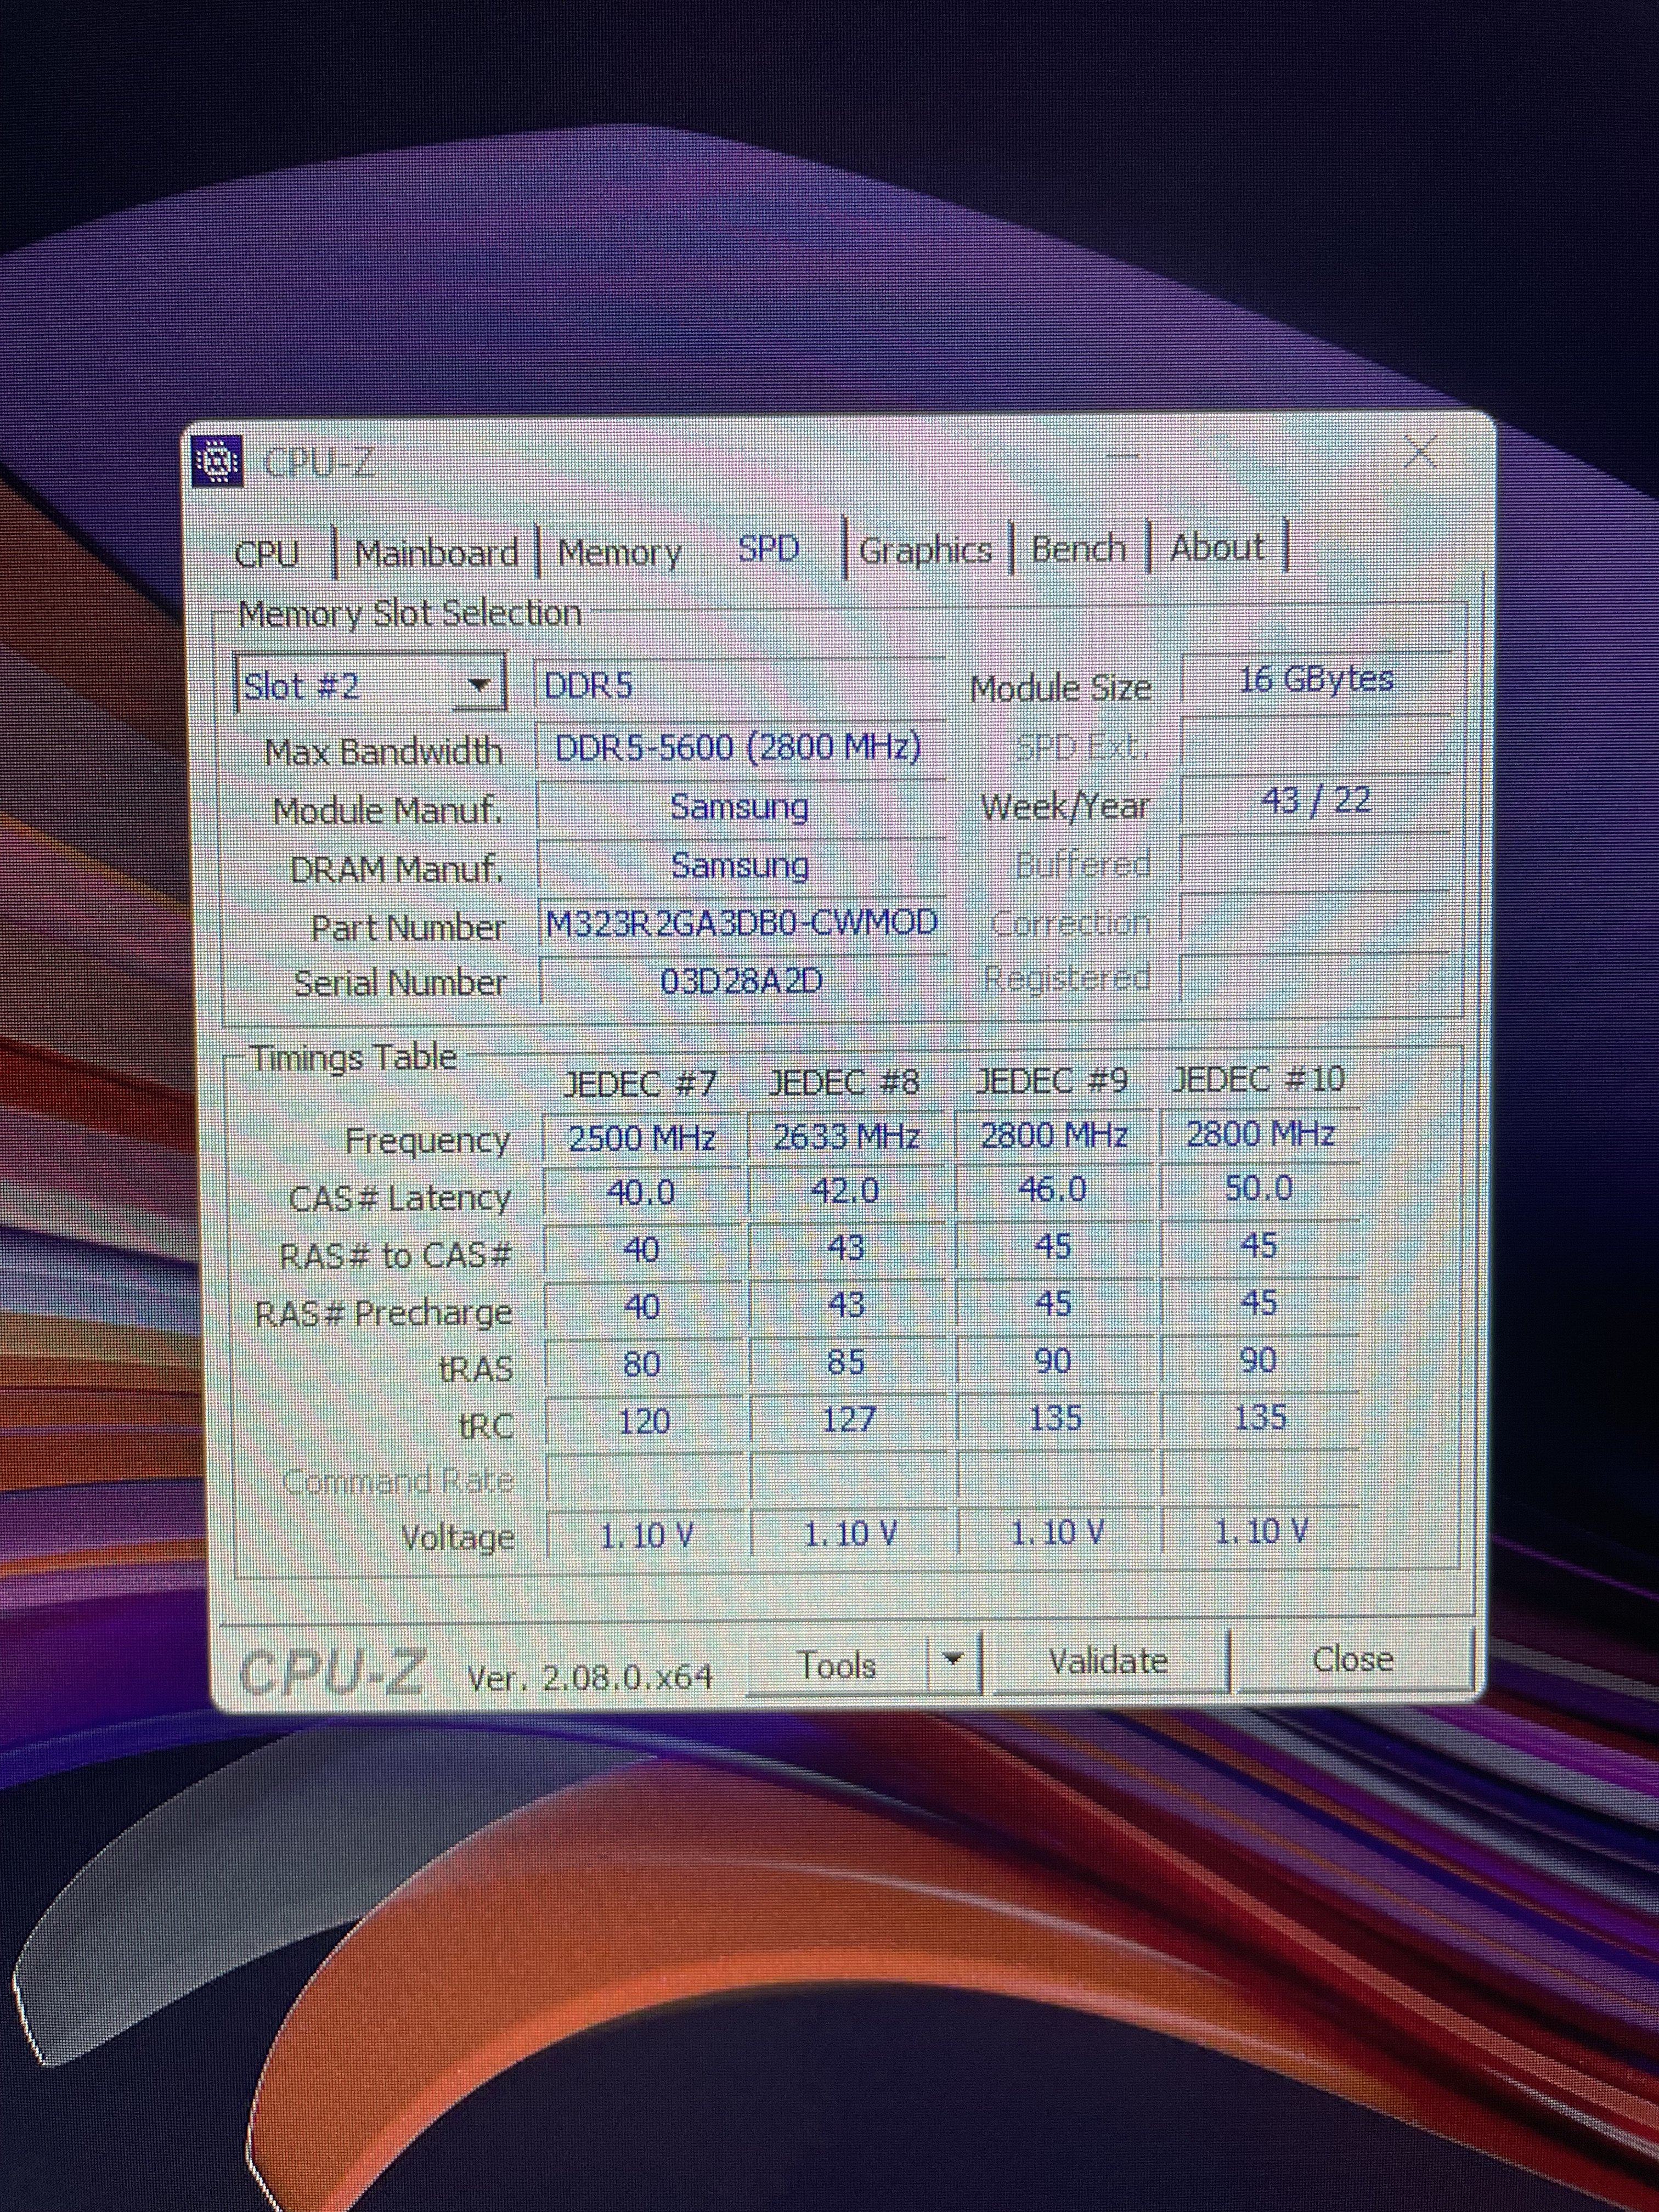Viewport: 1659px width, 2212px height.
Task: Minimize the CPU-Z window
Action: (x=1123, y=457)
